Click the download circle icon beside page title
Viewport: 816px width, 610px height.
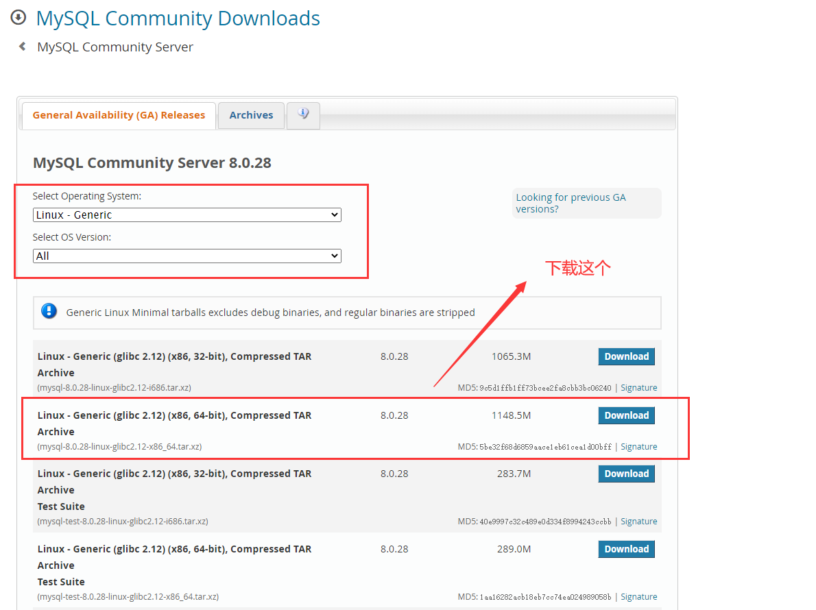(x=19, y=18)
